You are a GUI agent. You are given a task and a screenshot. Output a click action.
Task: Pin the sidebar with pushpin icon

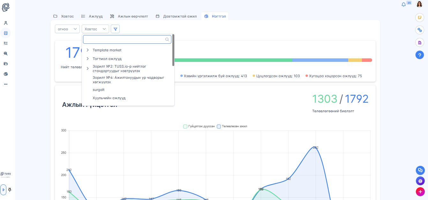pos(10,190)
